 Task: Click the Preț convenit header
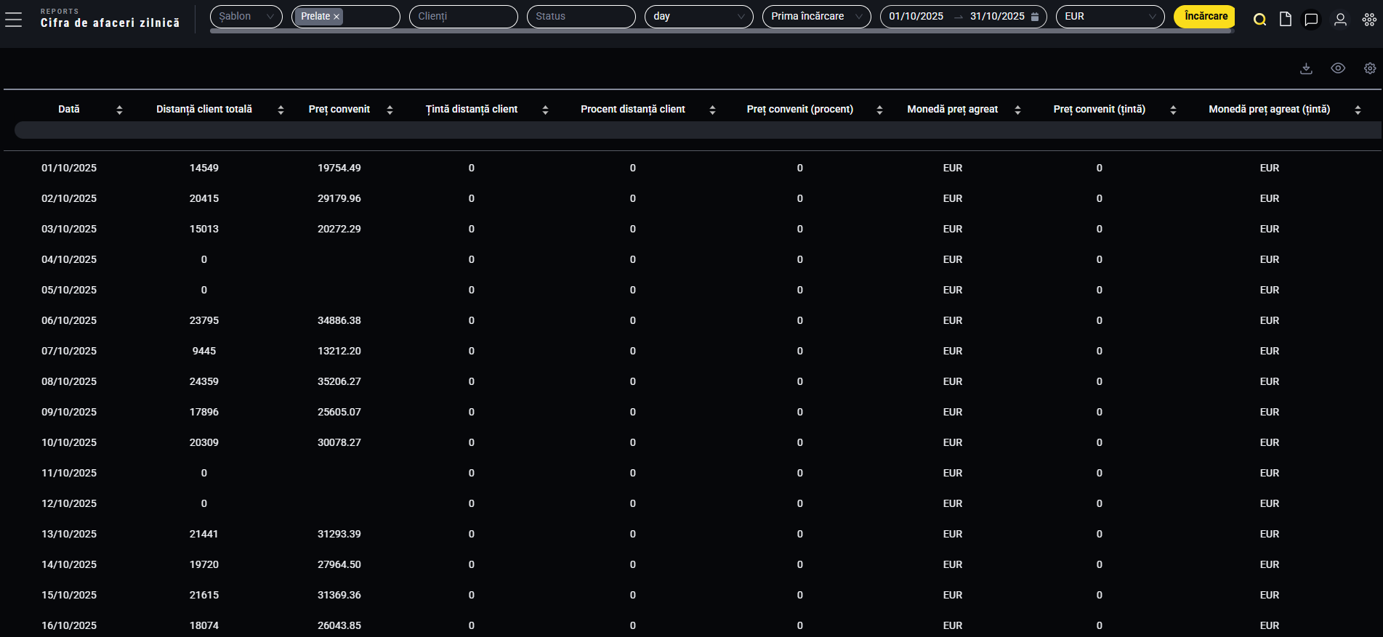[x=339, y=110]
